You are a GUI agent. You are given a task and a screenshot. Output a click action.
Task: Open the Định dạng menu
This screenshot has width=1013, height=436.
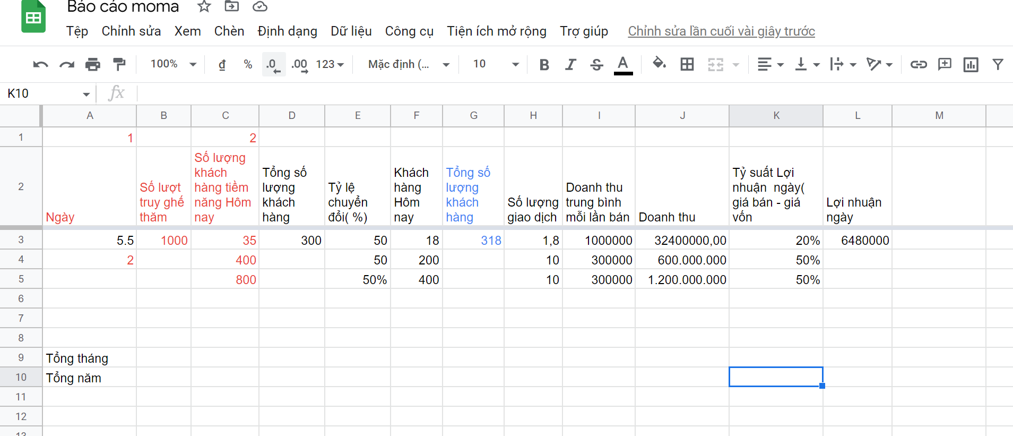(287, 31)
